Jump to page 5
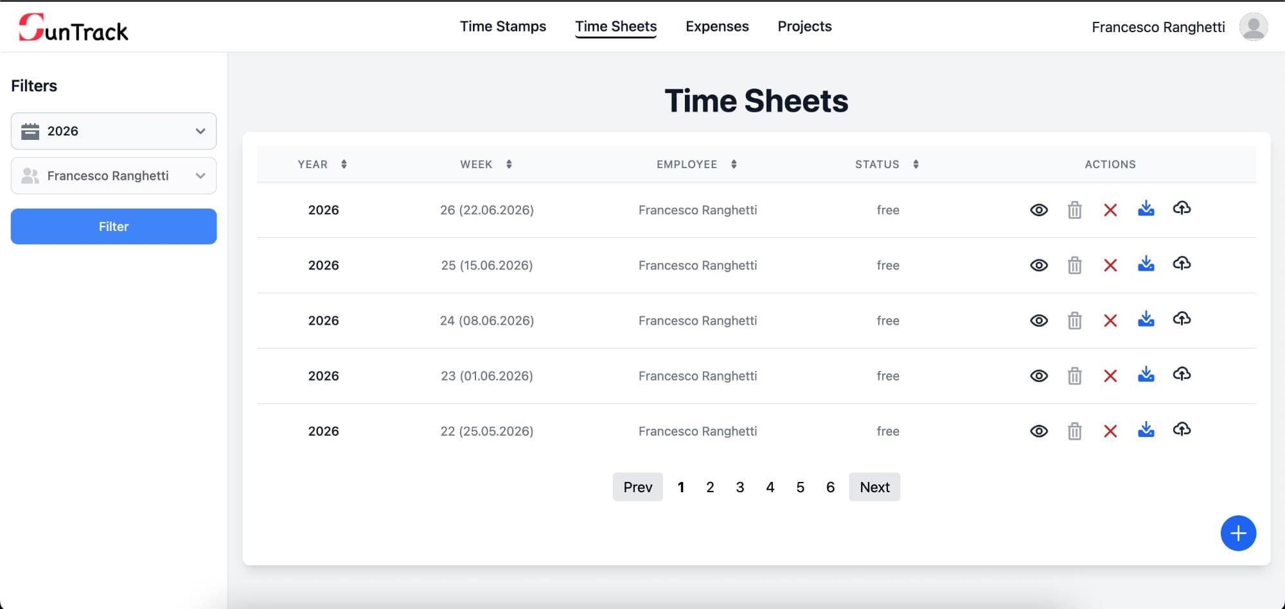Screen dimensions: 1285x609 tap(800, 487)
